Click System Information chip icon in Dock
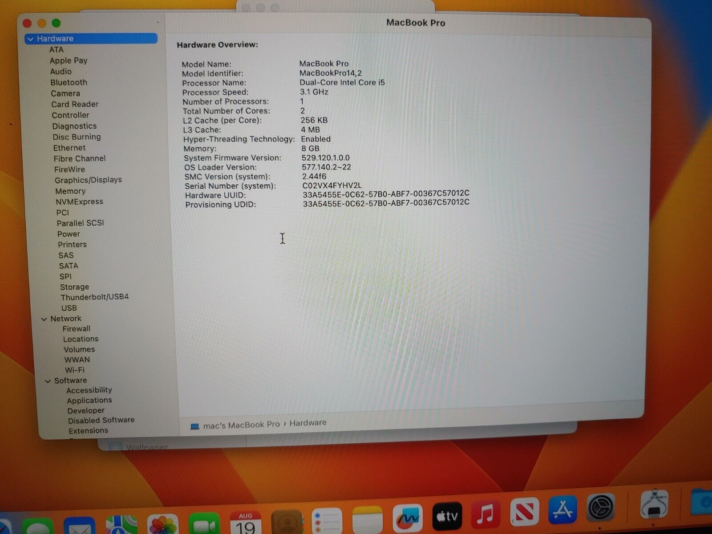Viewport: 712px width, 534px height. 654,505
